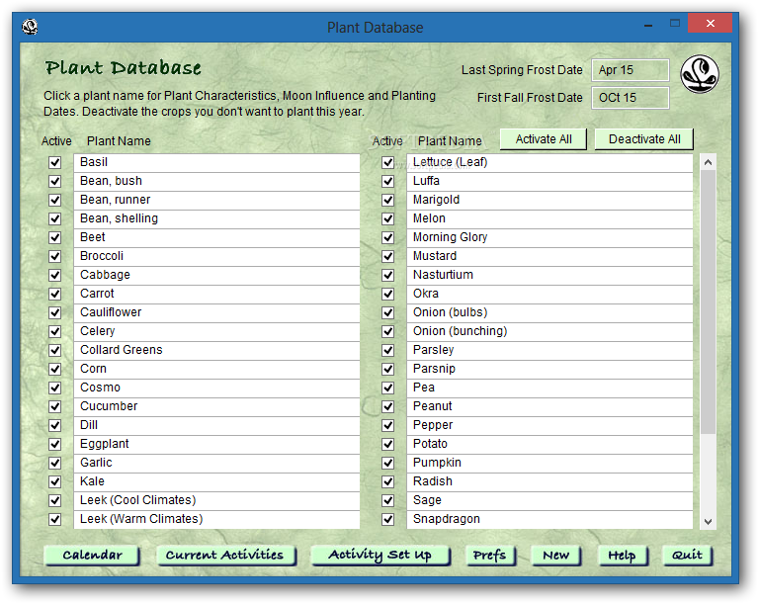Click the Quit button
This screenshot has height=604, width=759.
[688, 556]
